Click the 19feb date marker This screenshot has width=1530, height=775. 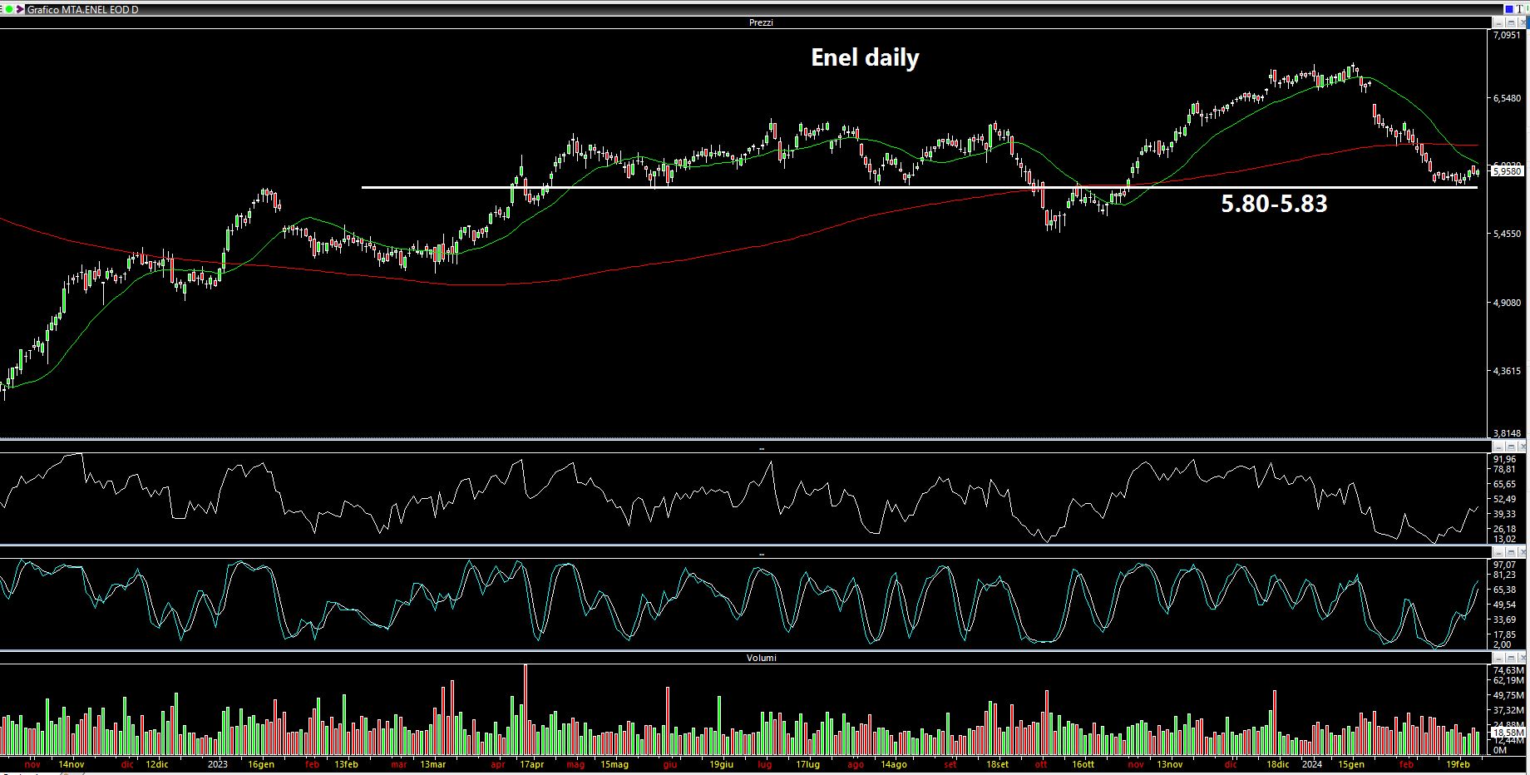(x=1458, y=764)
